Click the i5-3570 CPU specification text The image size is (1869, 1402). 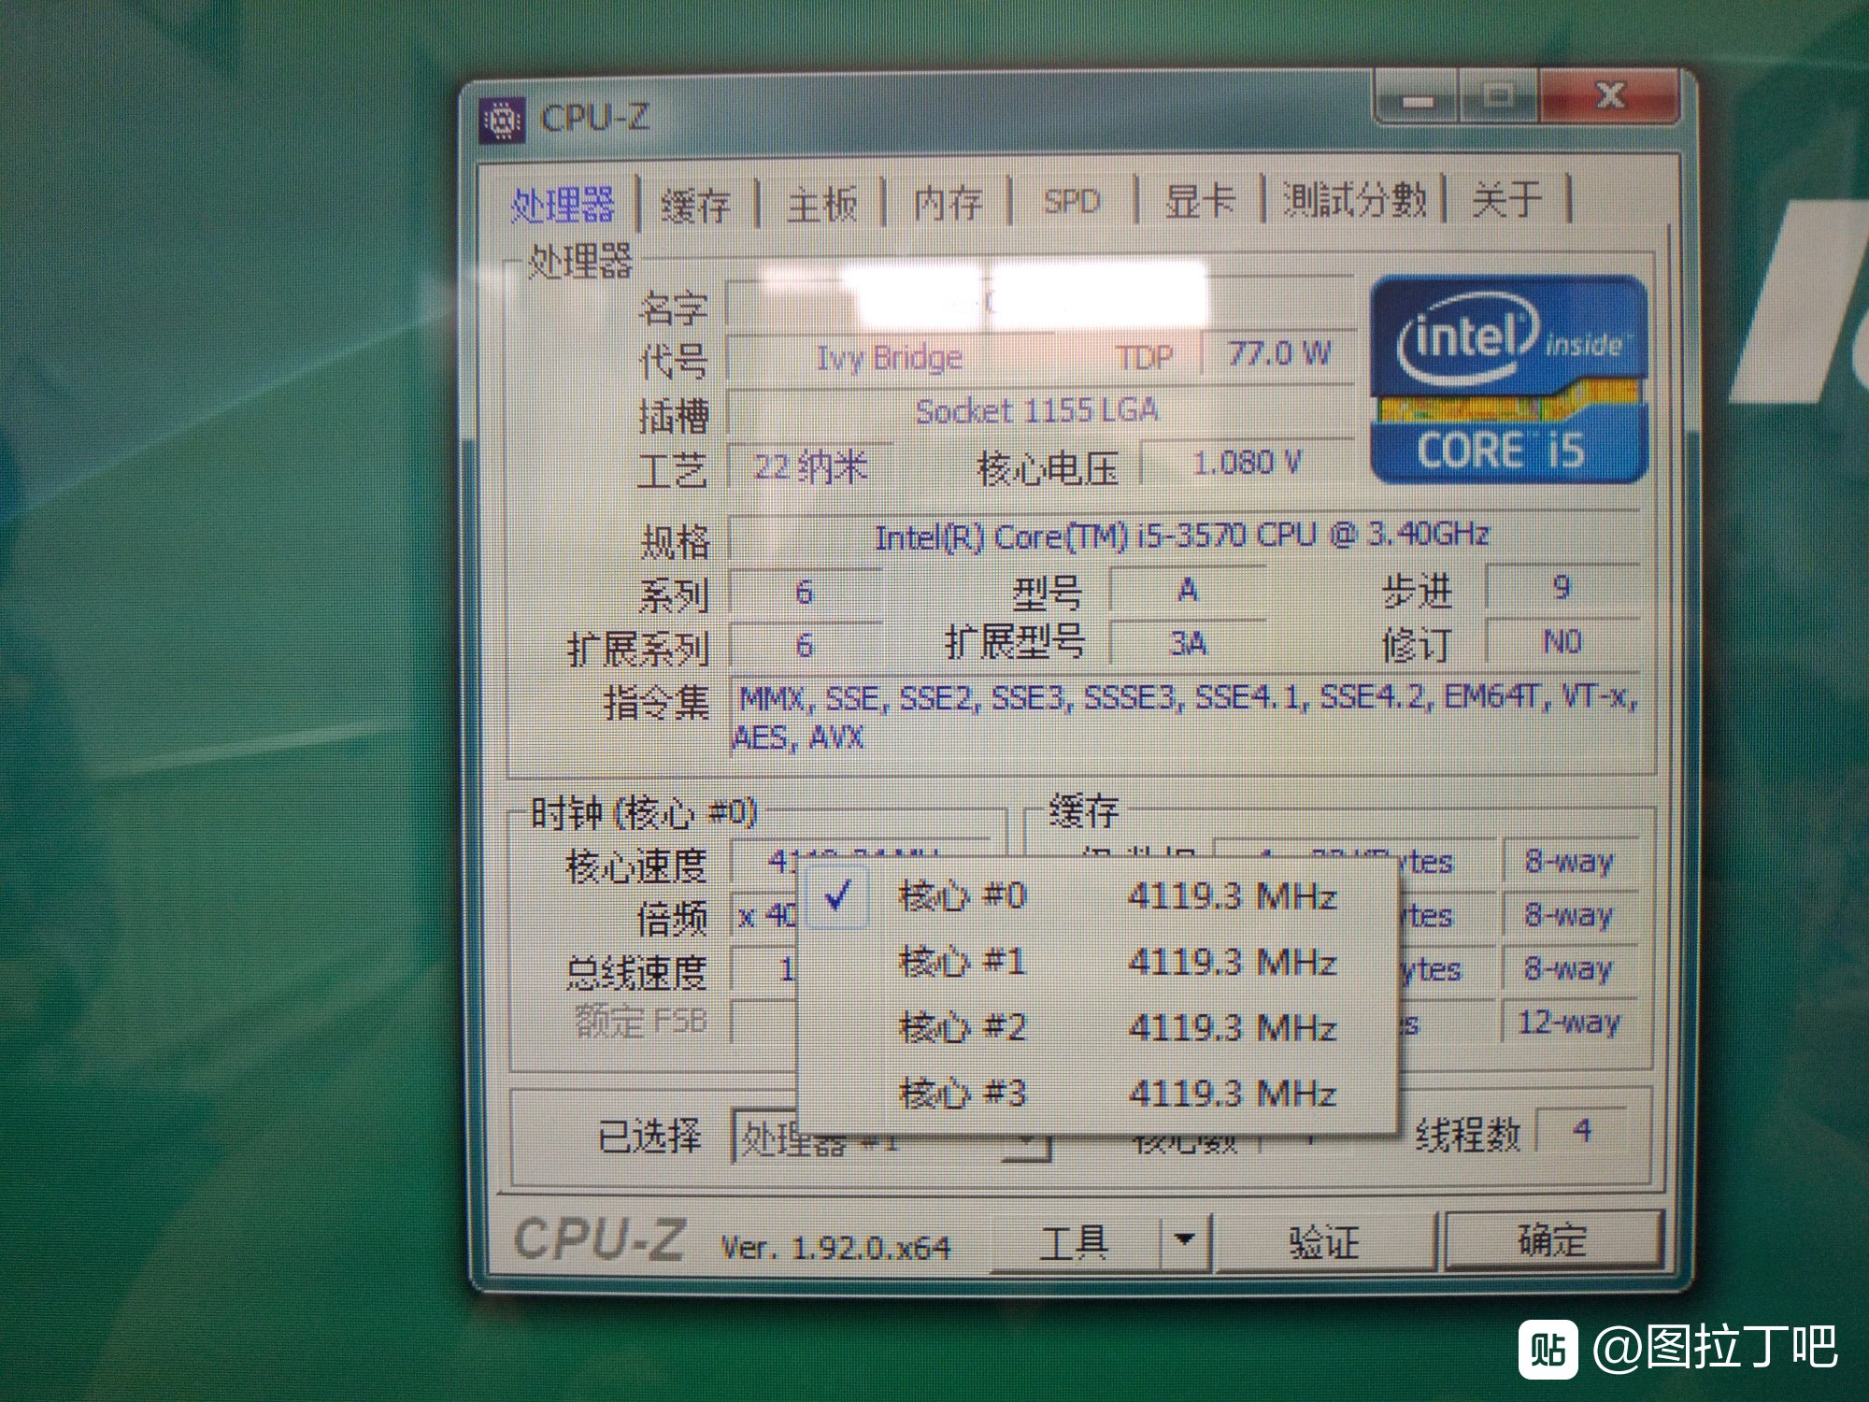pos(1181,536)
